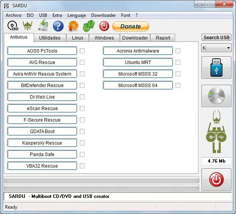Click the Acronis Antimalware button

click(x=138, y=51)
